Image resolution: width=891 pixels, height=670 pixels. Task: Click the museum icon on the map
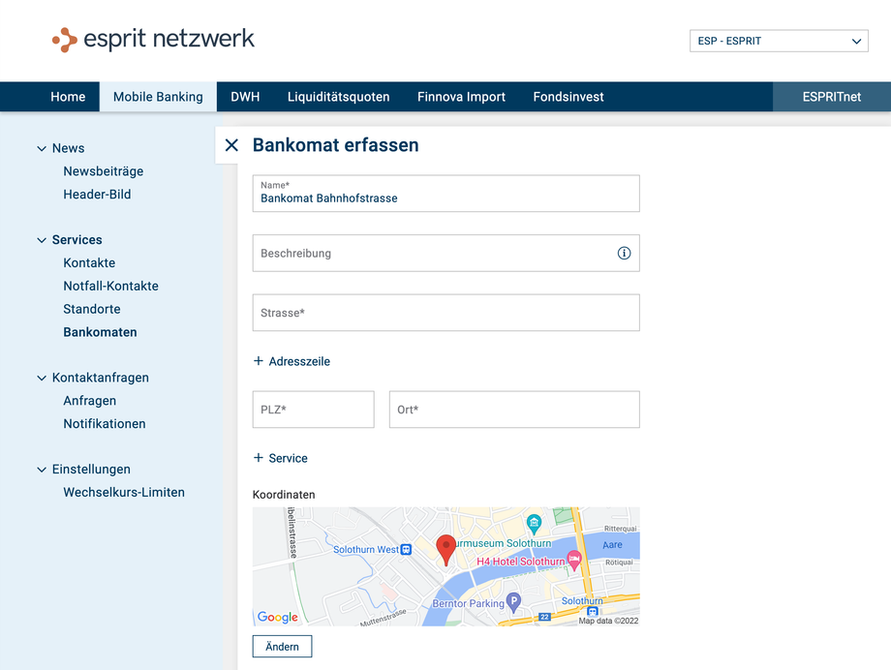tap(534, 524)
